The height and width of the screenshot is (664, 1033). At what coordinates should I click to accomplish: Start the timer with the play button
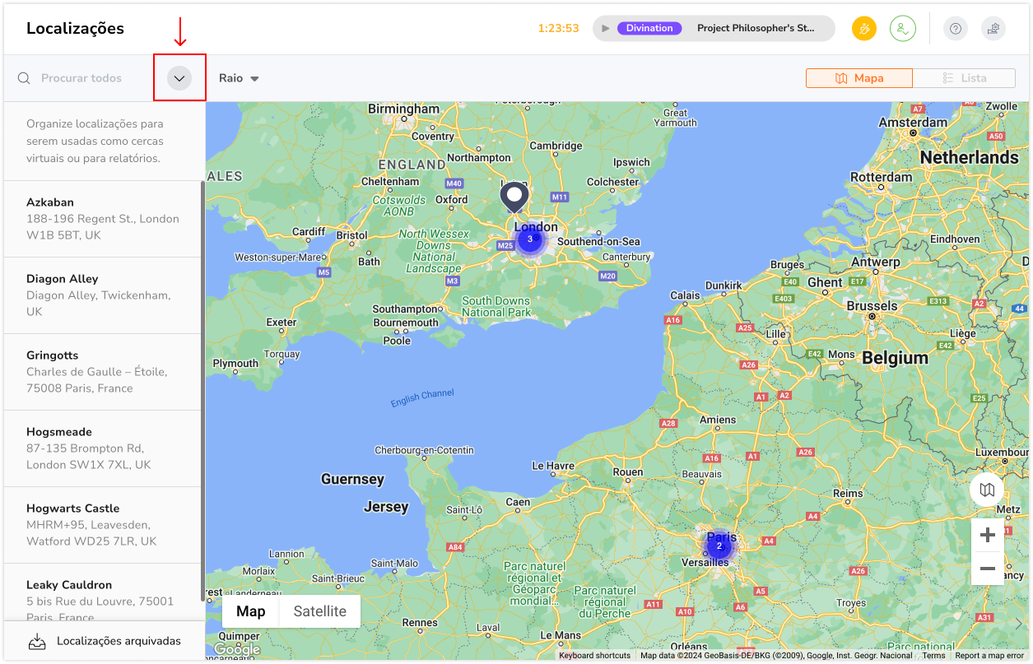click(606, 28)
